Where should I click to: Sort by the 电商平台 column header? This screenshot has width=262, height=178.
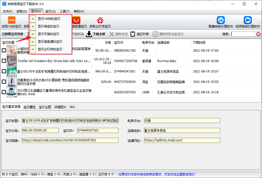tap(148, 43)
